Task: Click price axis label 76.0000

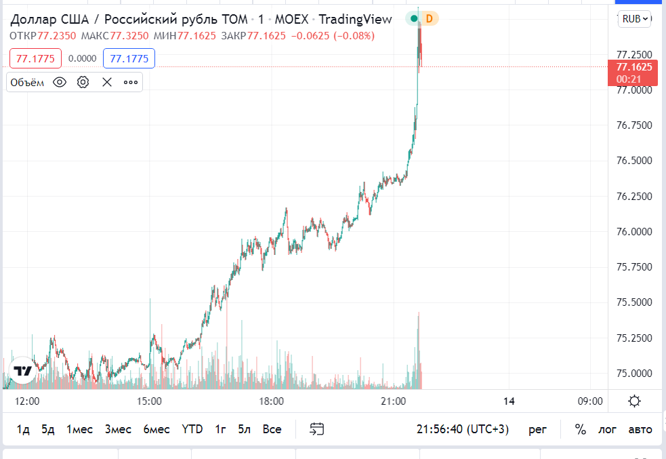Action: (x=634, y=232)
